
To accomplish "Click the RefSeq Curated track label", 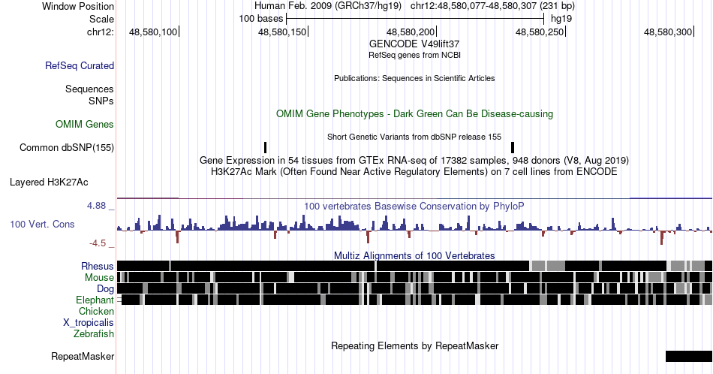I will (79, 65).
